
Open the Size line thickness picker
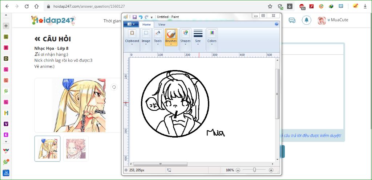(x=198, y=36)
